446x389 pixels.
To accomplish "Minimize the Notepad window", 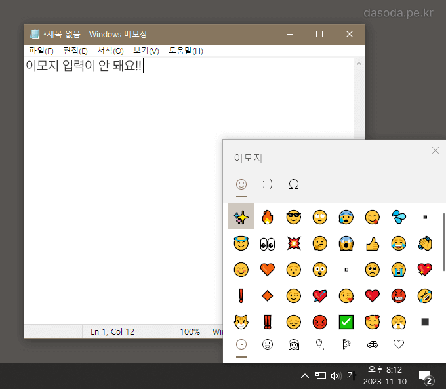I will (290, 34).
